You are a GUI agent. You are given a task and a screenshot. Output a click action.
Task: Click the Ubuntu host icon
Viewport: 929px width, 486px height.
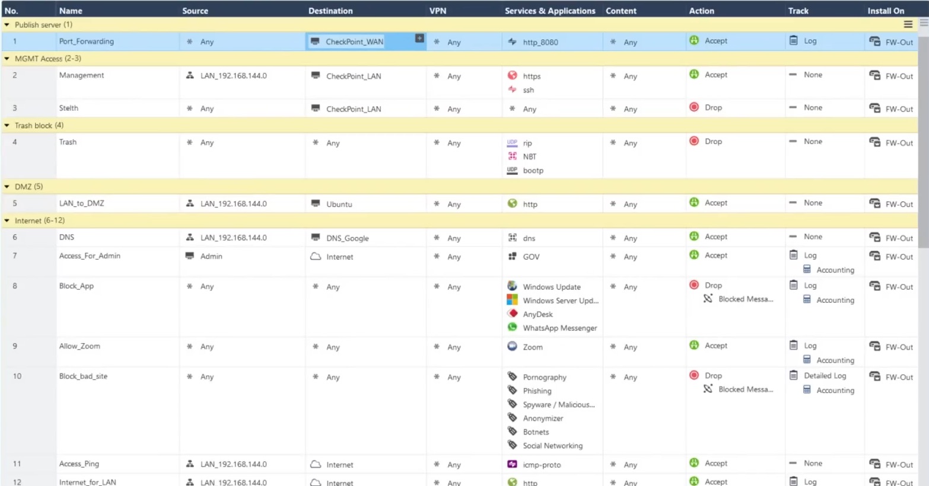pyautogui.click(x=316, y=203)
